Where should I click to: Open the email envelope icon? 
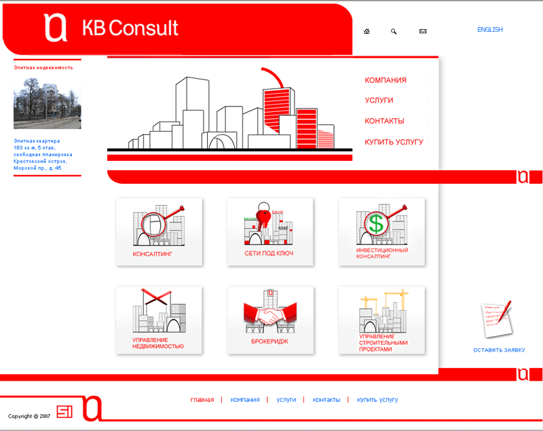(422, 31)
